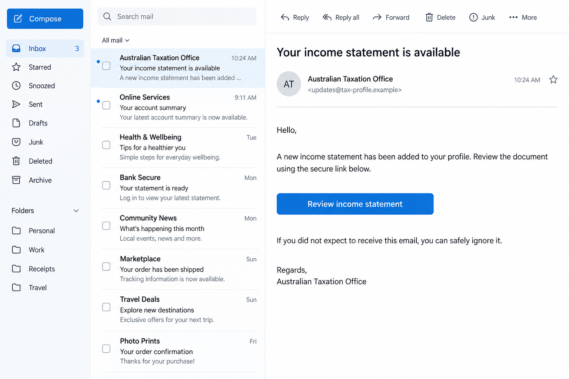569x379 pixels.
Task: Open the Archive box icon
Action: 16,180
